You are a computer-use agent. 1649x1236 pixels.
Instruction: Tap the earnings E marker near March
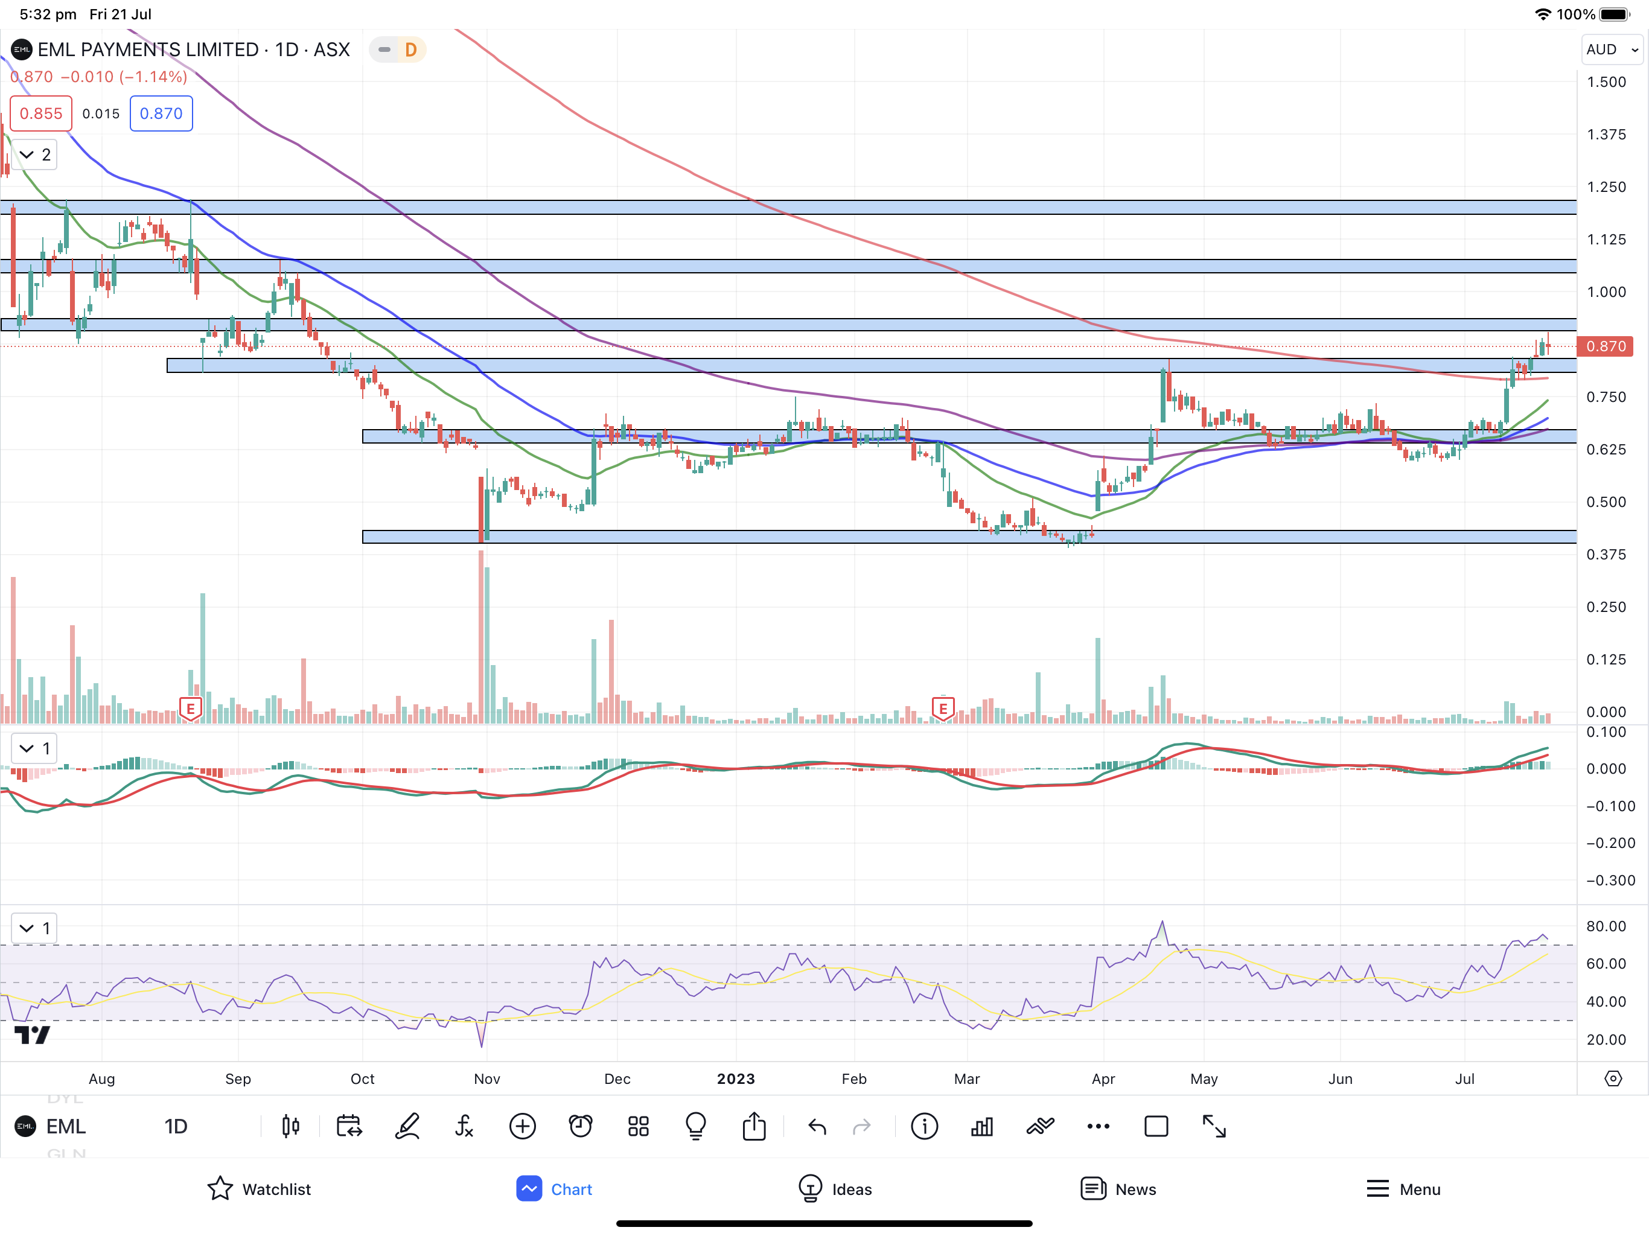click(x=943, y=709)
